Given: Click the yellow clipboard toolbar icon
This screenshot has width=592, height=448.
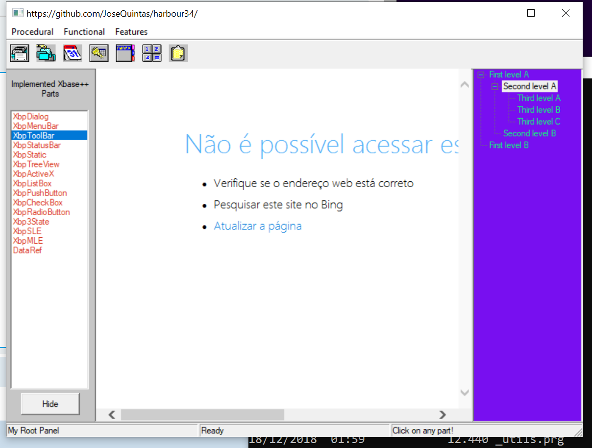Looking at the screenshot, I should 178,53.
